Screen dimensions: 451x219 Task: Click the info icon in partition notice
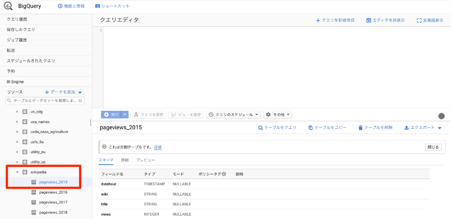[x=104, y=147]
